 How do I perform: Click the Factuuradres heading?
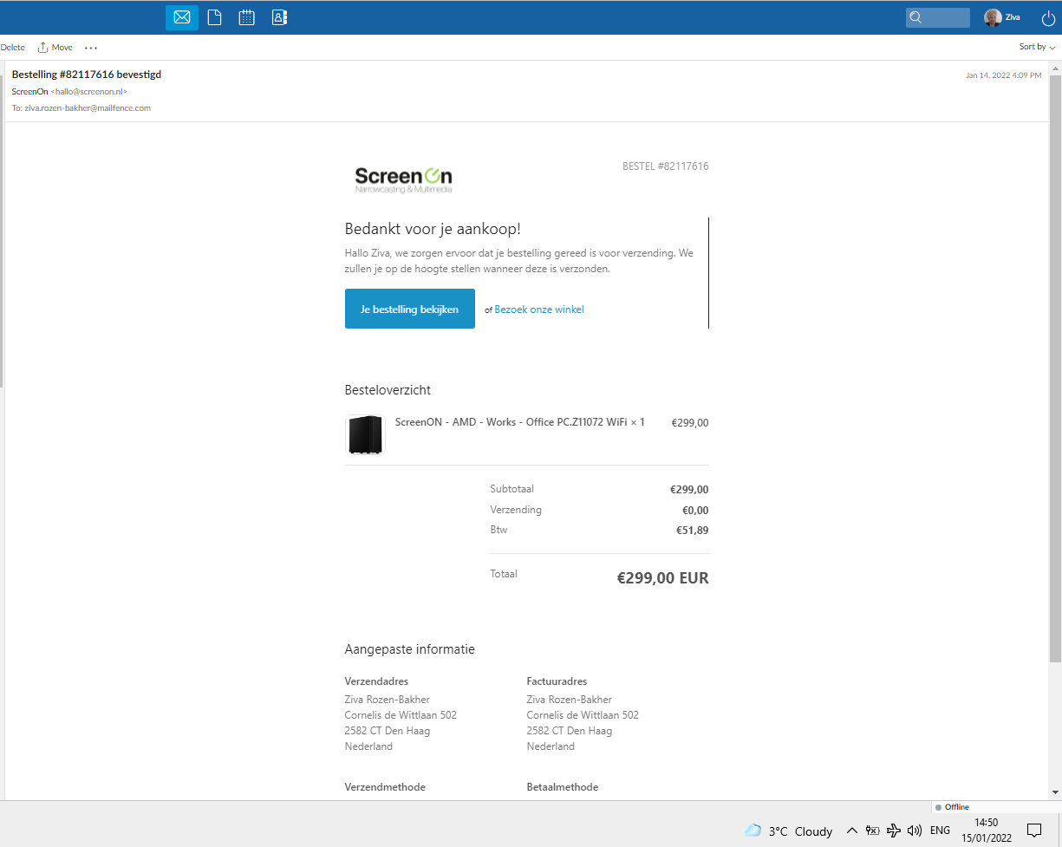pyautogui.click(x=557, y=681)
